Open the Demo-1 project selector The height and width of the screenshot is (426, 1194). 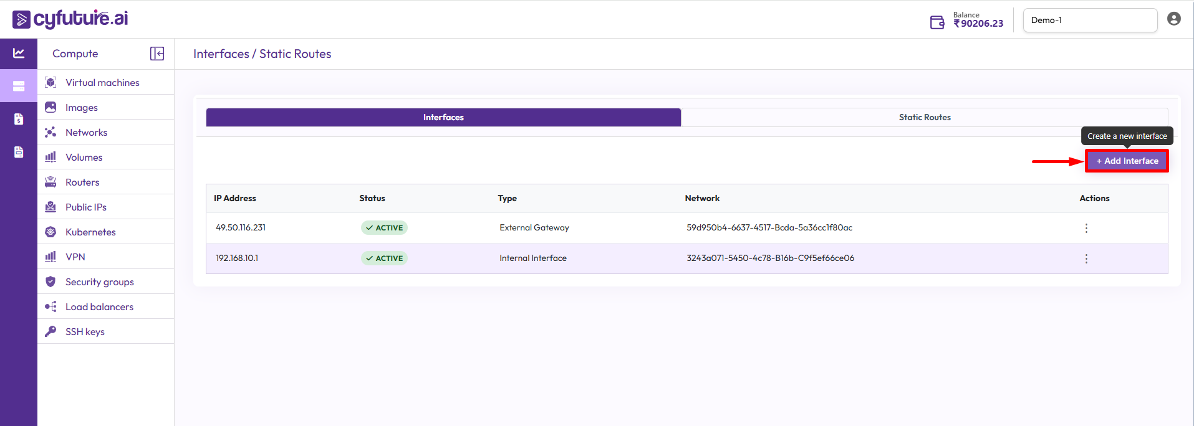(x=1089, y=20)
